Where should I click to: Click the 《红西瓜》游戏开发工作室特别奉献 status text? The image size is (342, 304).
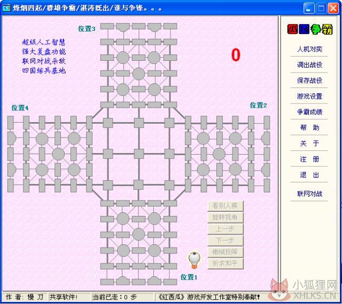[208, 297]
